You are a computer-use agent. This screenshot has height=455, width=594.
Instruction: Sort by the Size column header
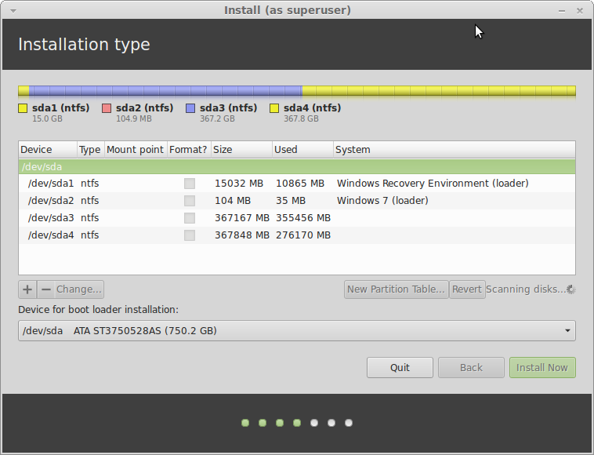click(x=241, y=149)
